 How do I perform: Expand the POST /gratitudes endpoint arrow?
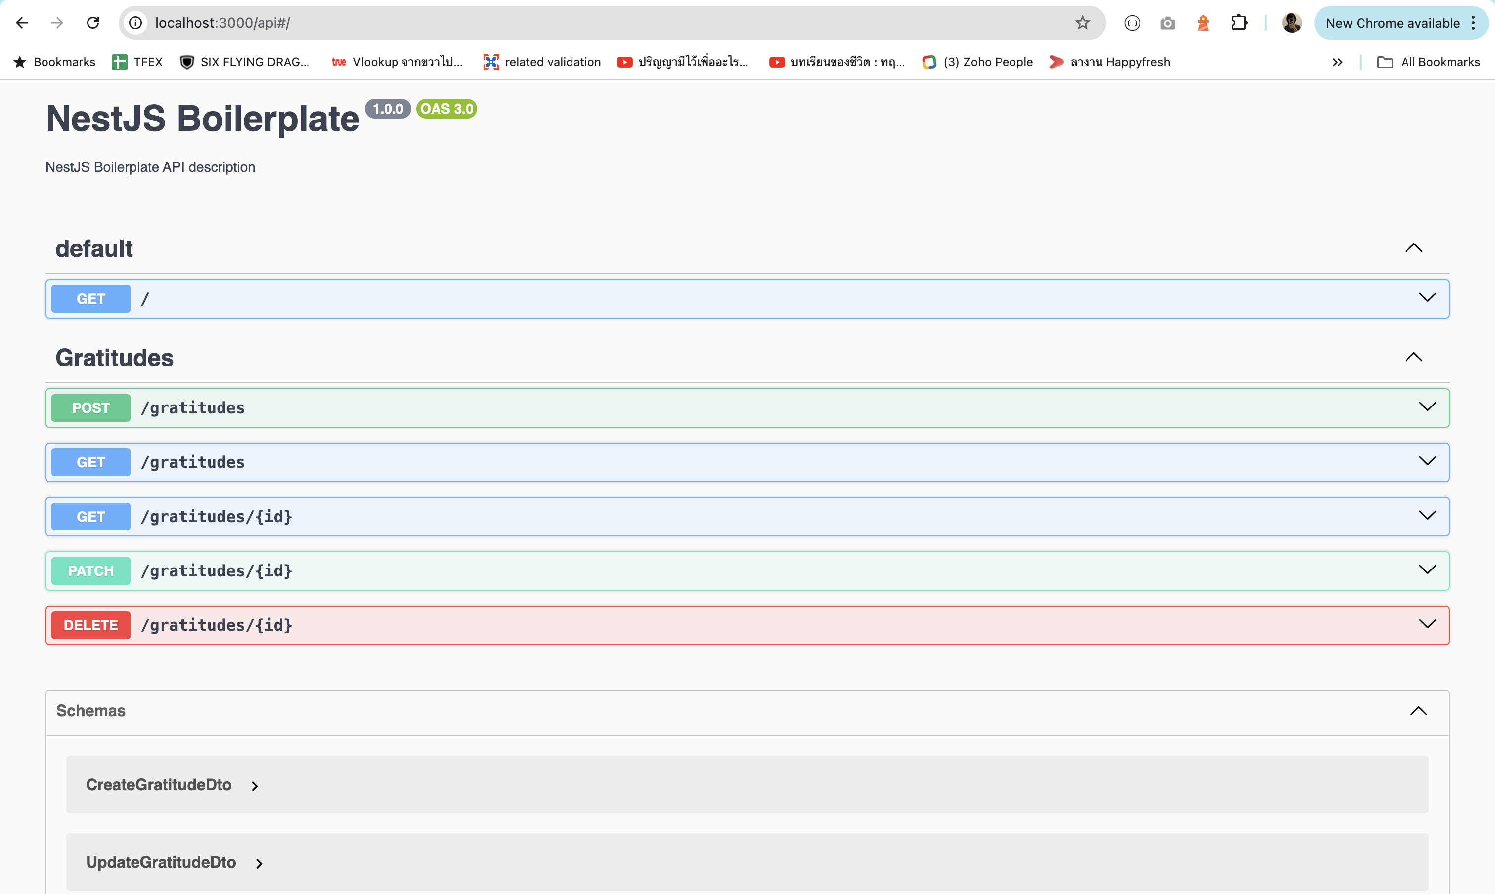(1427, 406)
